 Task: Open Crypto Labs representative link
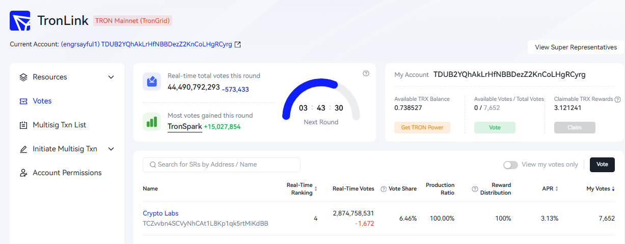click(x=160, y=213)
